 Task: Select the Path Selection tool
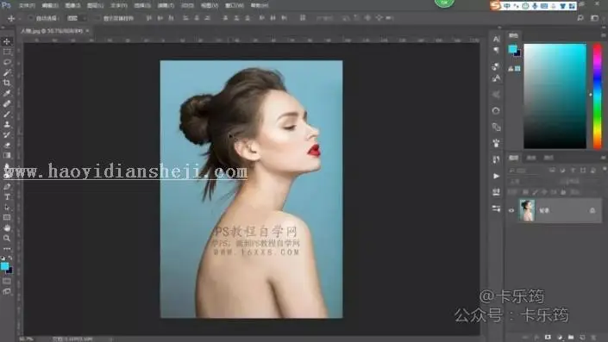point(7,208)
